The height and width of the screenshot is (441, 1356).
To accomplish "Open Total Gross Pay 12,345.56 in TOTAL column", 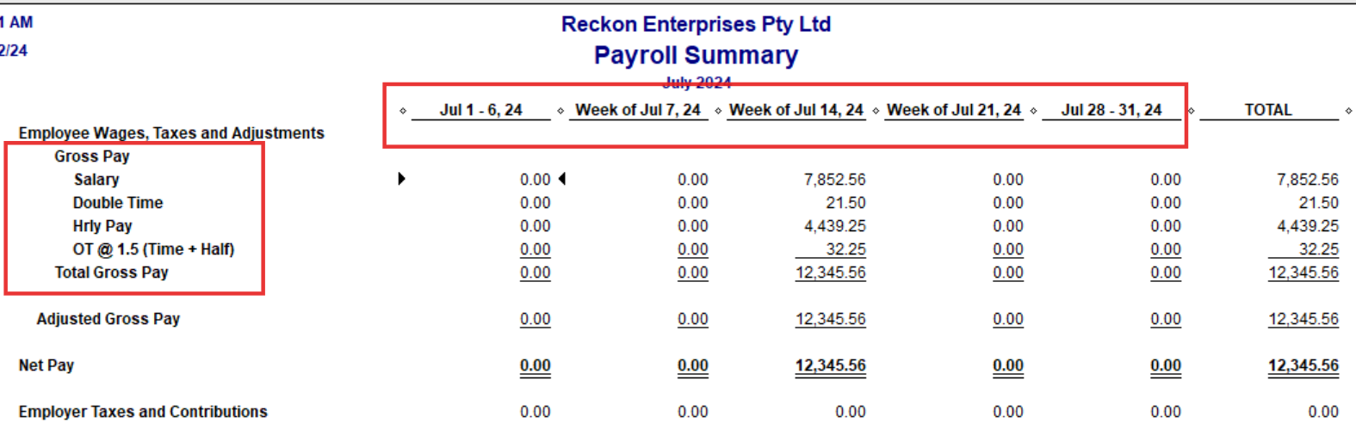I will pos(1303,273).
